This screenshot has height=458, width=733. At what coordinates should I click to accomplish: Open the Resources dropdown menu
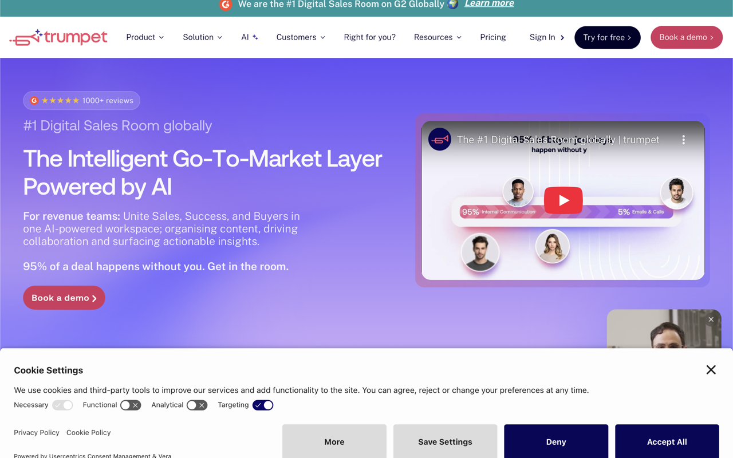tap(438, 37)
